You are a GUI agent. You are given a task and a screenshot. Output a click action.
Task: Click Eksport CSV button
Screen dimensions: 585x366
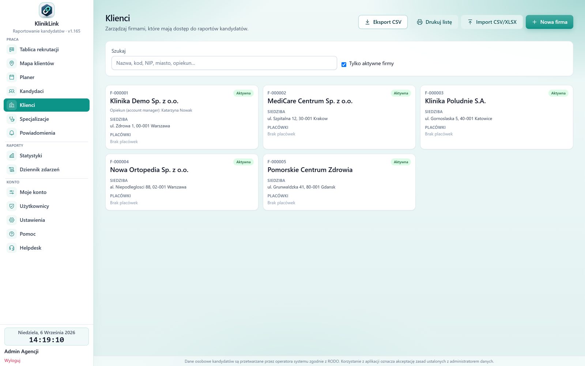tap(383, 22)
